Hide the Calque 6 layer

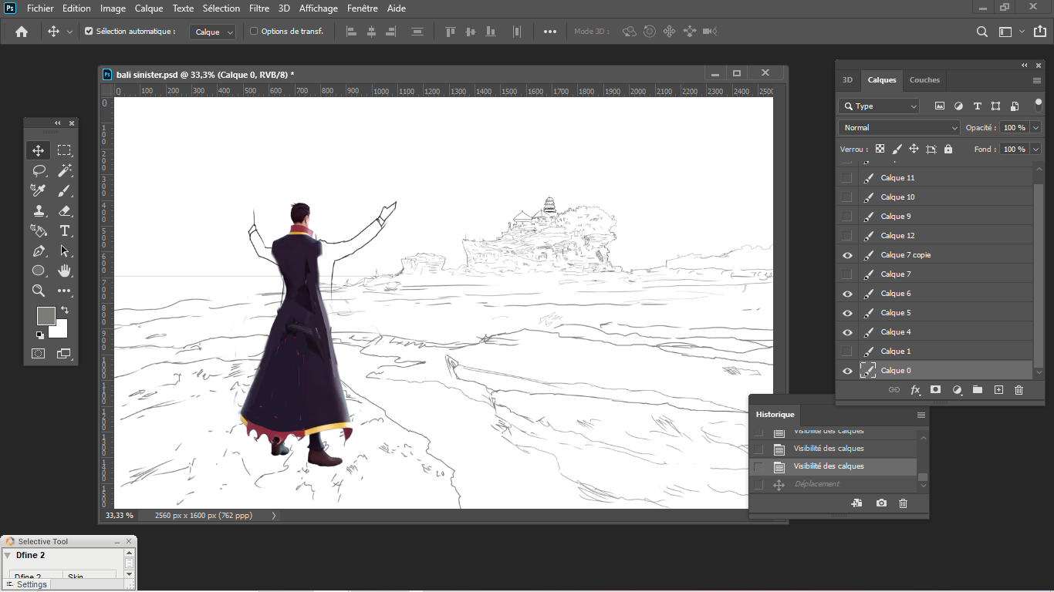pos(847,294)
